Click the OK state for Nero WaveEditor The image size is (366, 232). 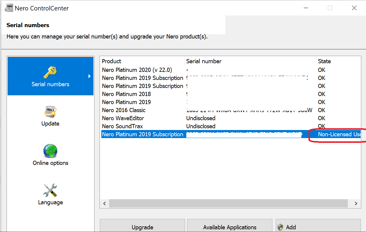click(x=322, y=118)
